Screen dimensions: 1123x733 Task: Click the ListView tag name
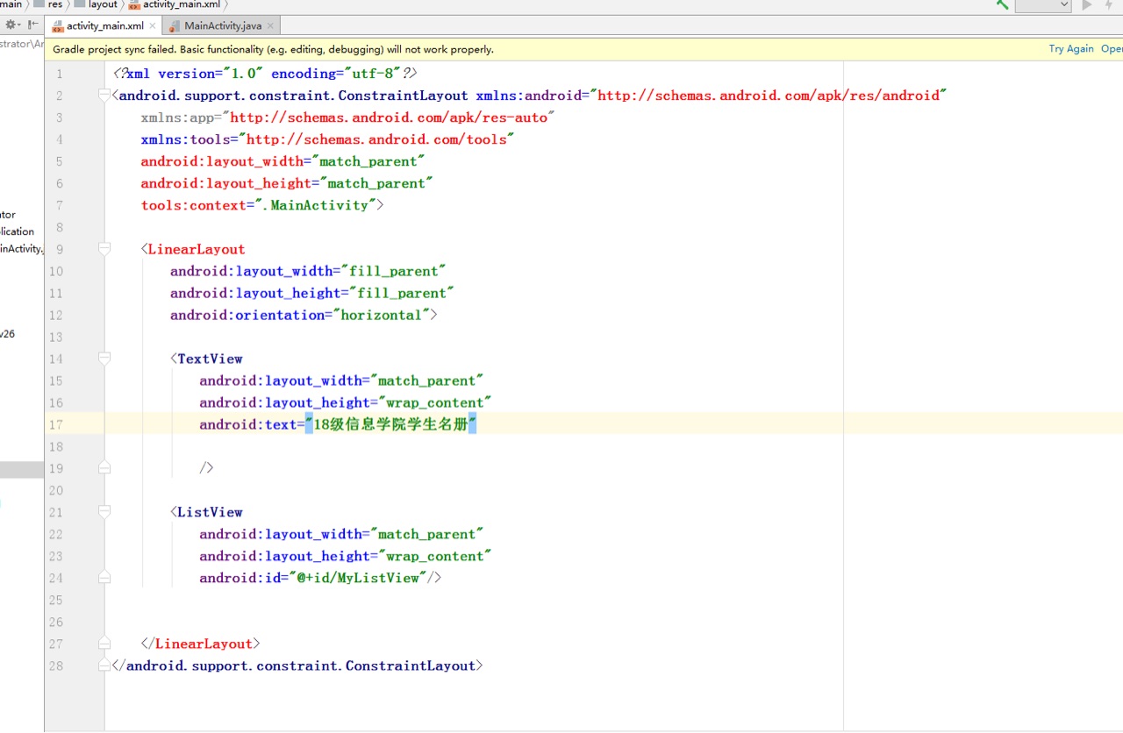pyautogui.click(x=210, y=512)
